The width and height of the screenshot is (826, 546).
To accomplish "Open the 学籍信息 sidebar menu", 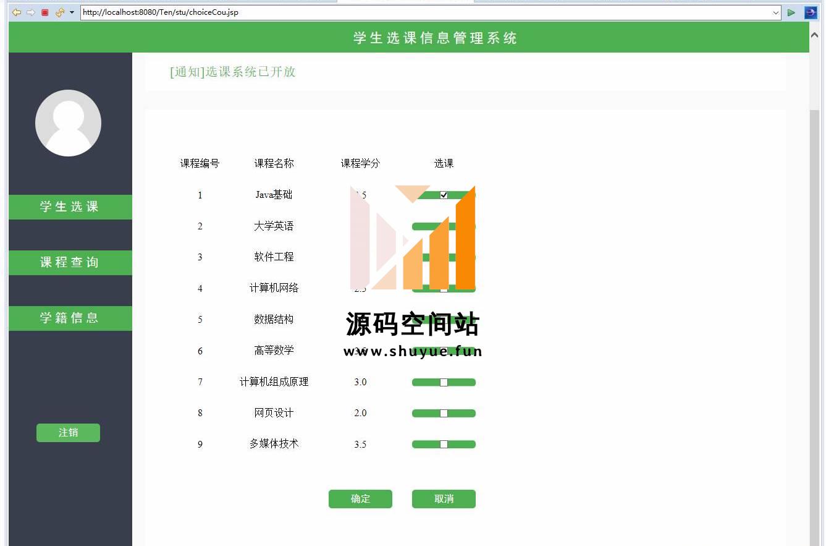I will 70,318.
